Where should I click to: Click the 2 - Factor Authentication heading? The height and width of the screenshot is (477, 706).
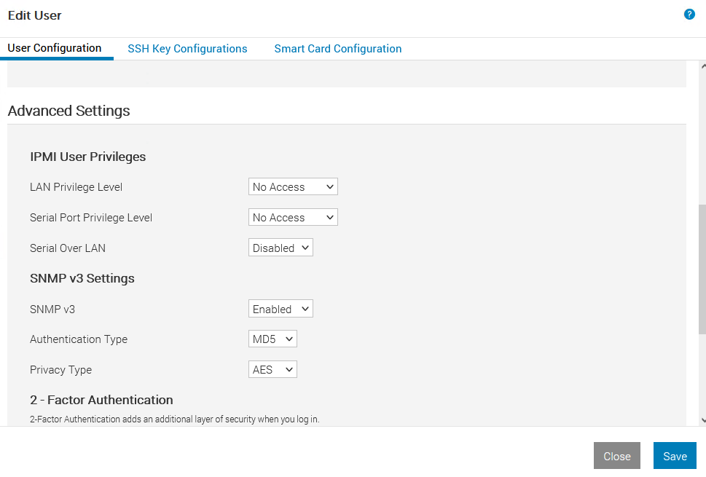(101, 400)
